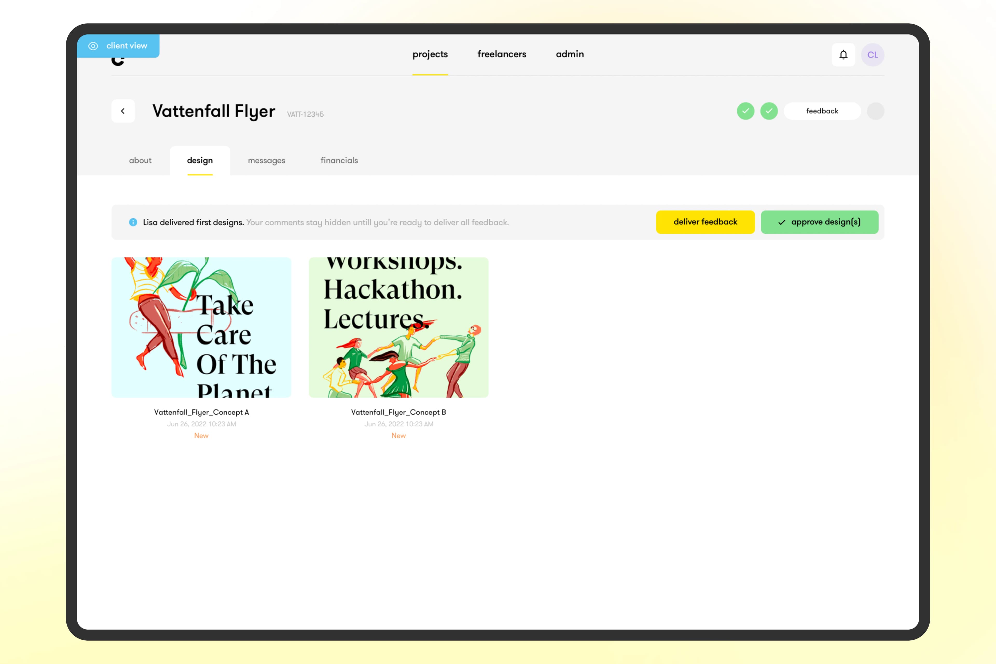Click the CL user avatar

tap(872, 55)
